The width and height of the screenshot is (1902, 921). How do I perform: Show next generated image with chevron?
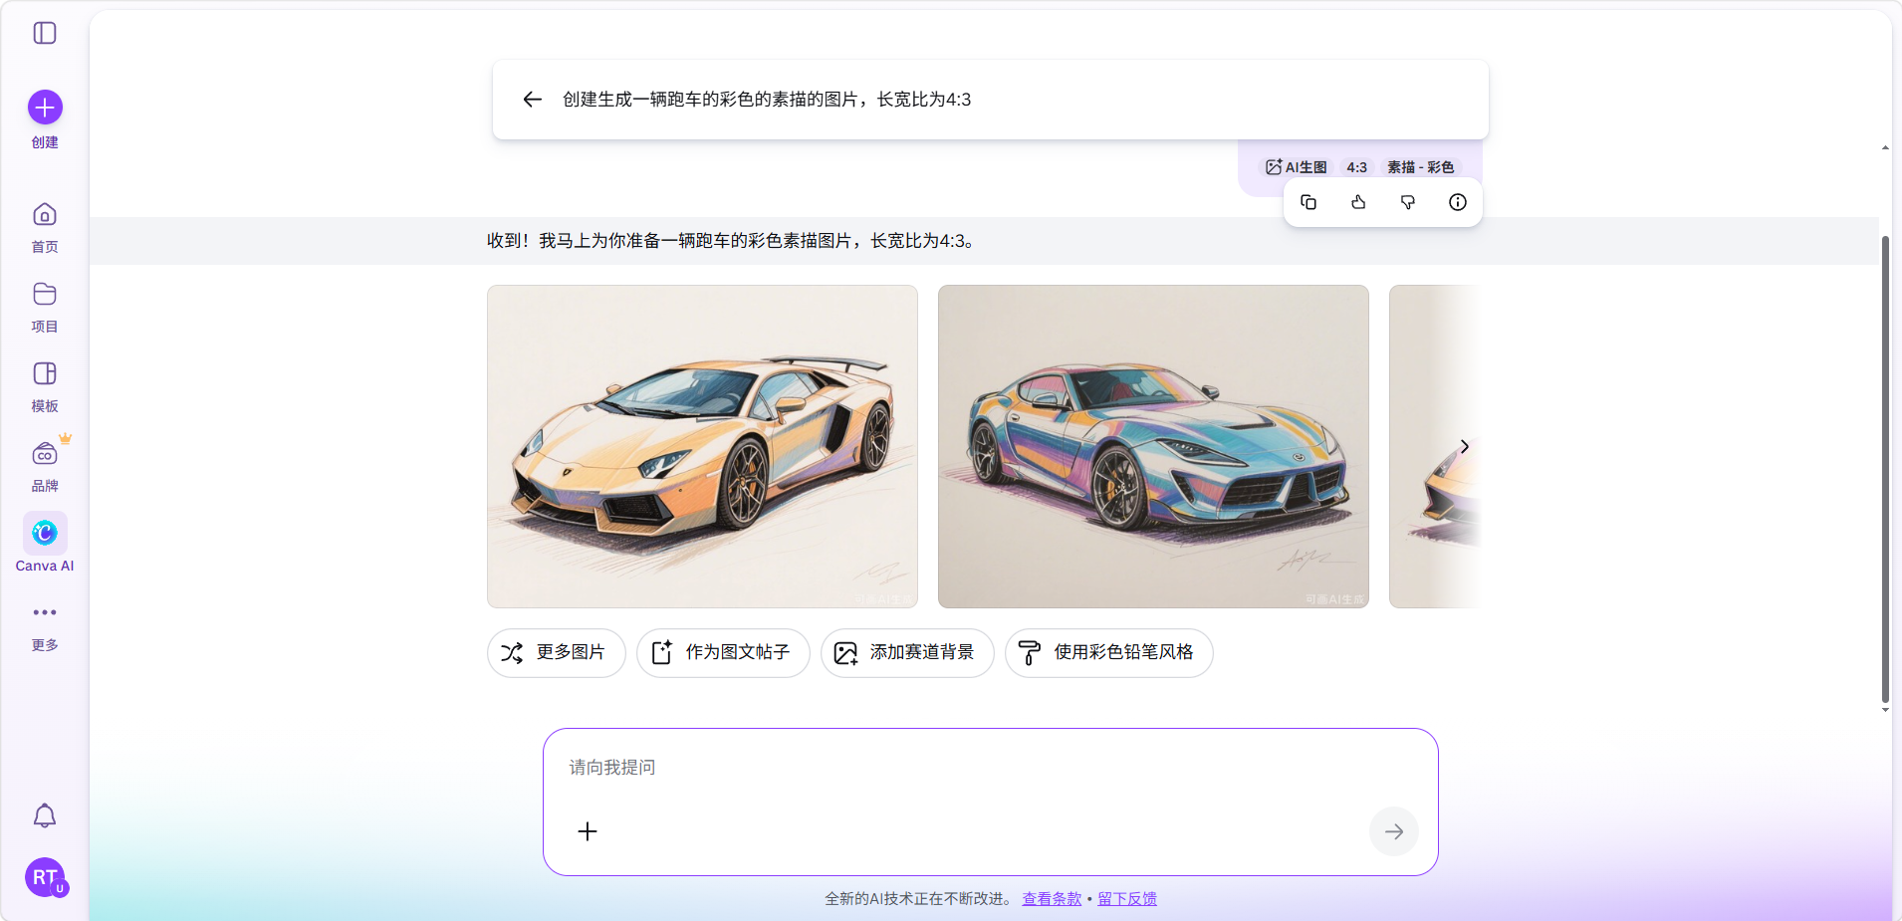1464,446
